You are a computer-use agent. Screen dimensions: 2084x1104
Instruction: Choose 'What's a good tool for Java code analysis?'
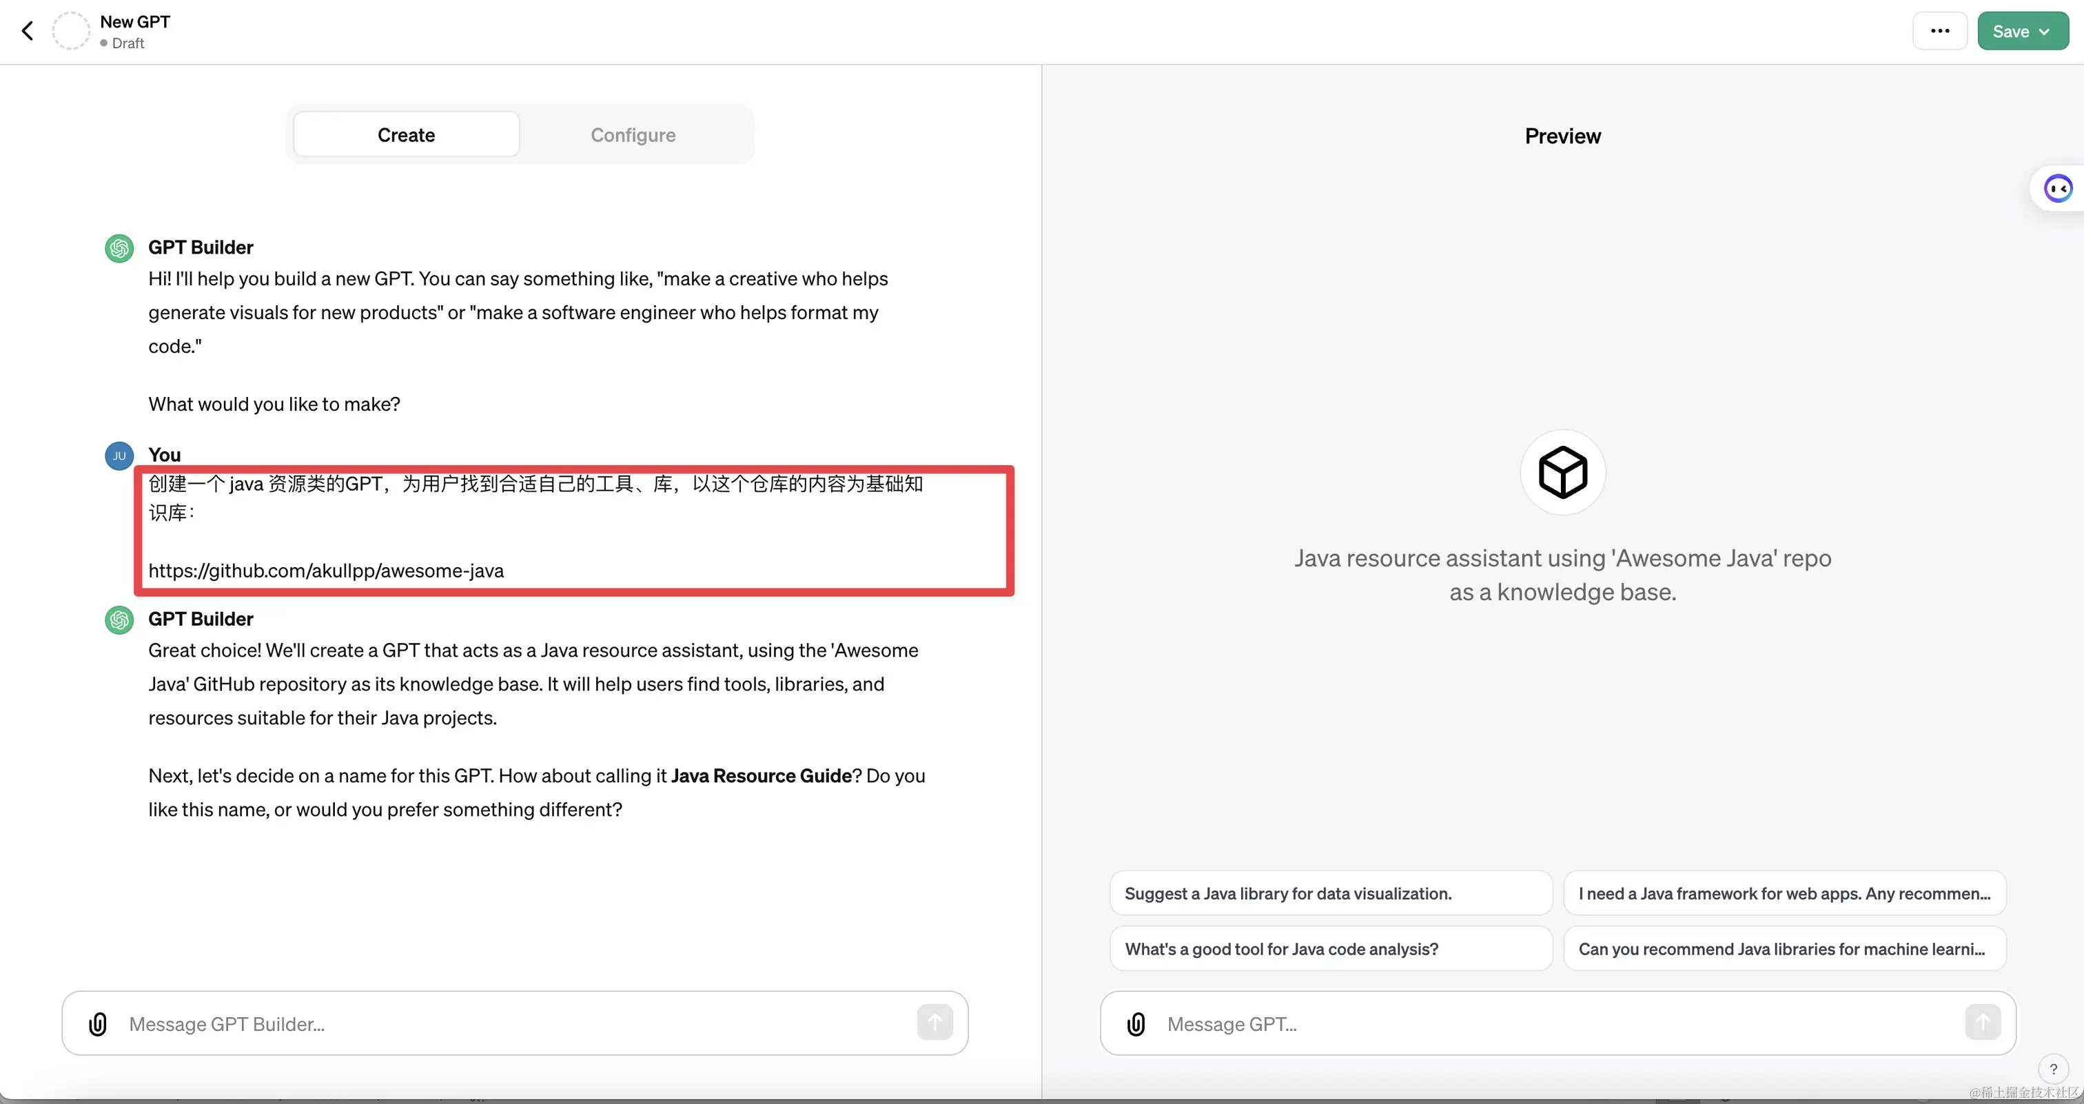pos(1331,949)
